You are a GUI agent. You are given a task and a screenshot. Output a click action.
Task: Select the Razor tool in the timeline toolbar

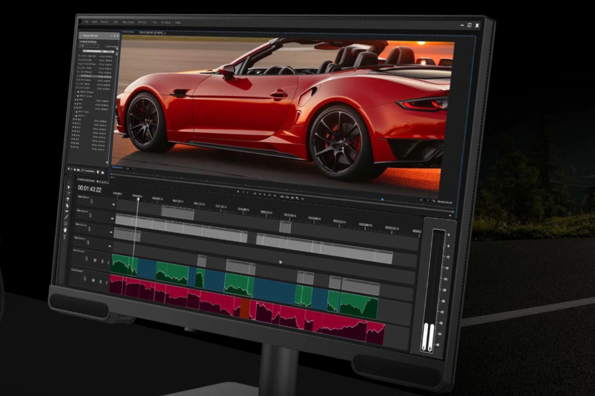[67, 206]
